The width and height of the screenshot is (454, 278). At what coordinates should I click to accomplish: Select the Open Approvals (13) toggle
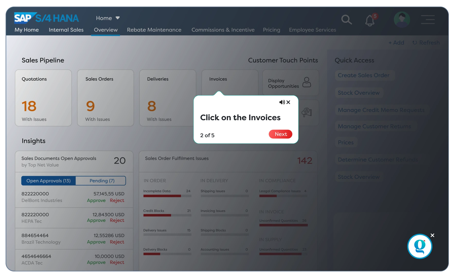[x=48, y=181]
